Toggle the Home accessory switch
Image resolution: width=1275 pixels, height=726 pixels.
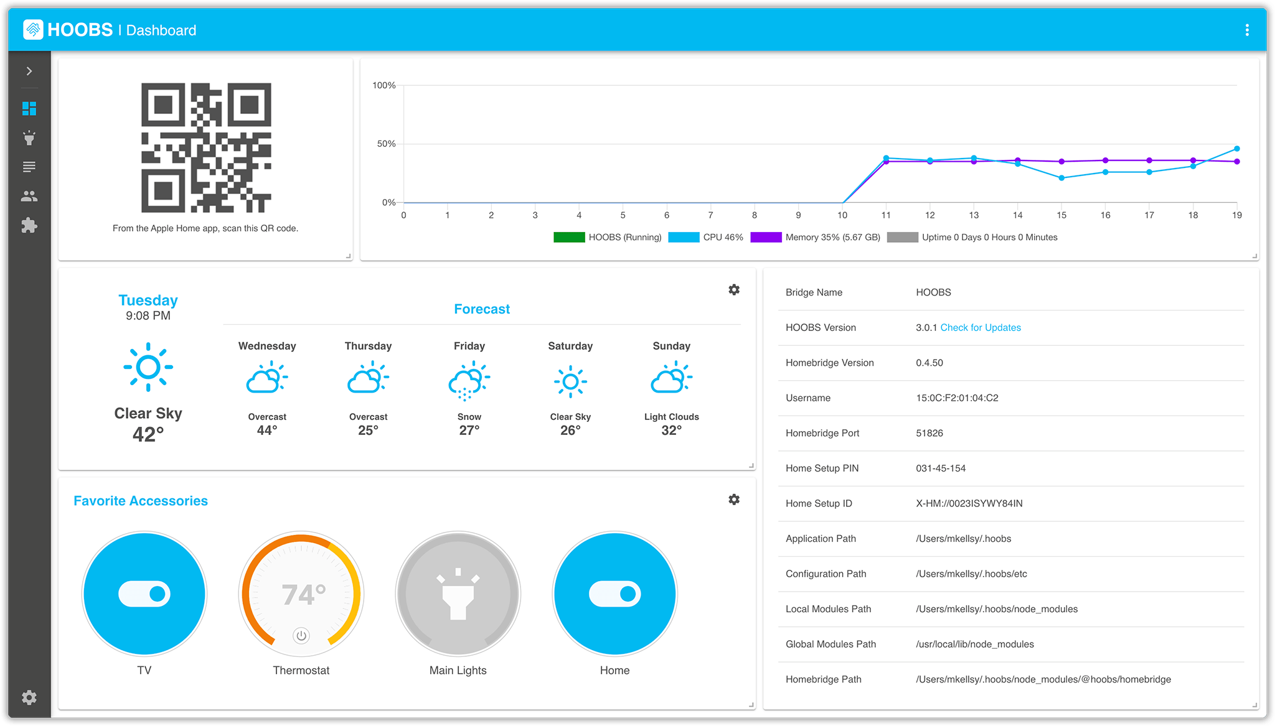click(x=614, y=594)
